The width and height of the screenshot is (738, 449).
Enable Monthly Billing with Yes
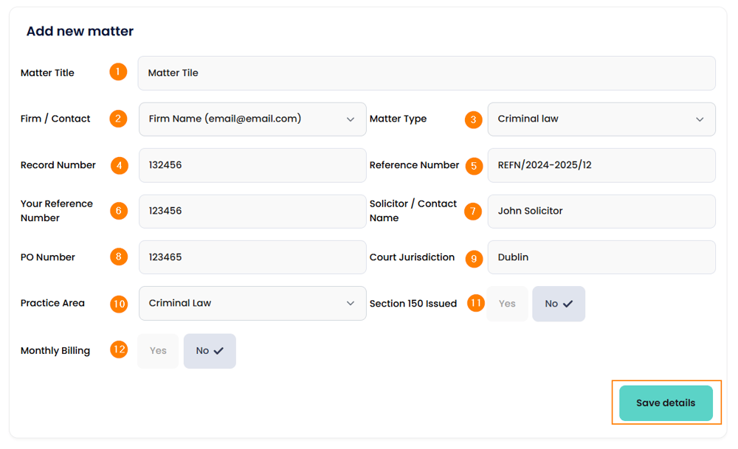coord(158,351)
